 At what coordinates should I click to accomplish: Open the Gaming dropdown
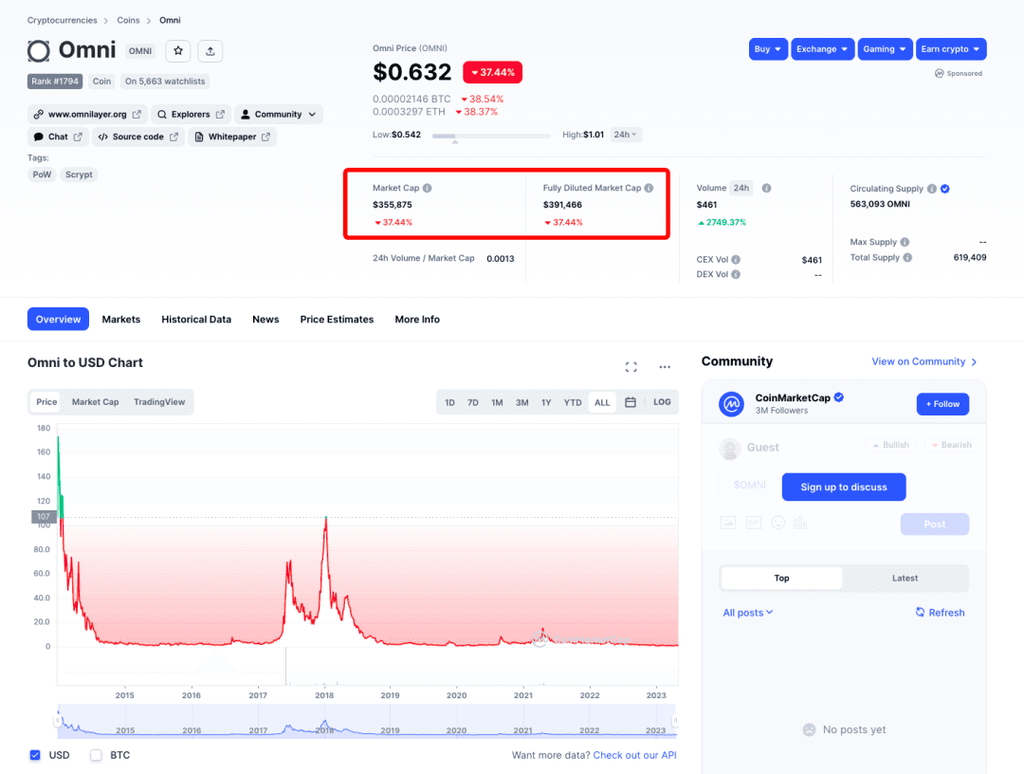[885, 49]
